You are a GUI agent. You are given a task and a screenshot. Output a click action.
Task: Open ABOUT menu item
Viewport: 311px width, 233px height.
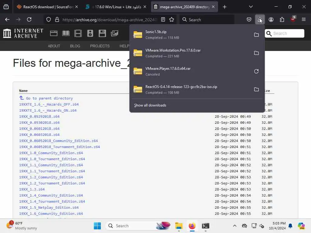tap(54, 46)
